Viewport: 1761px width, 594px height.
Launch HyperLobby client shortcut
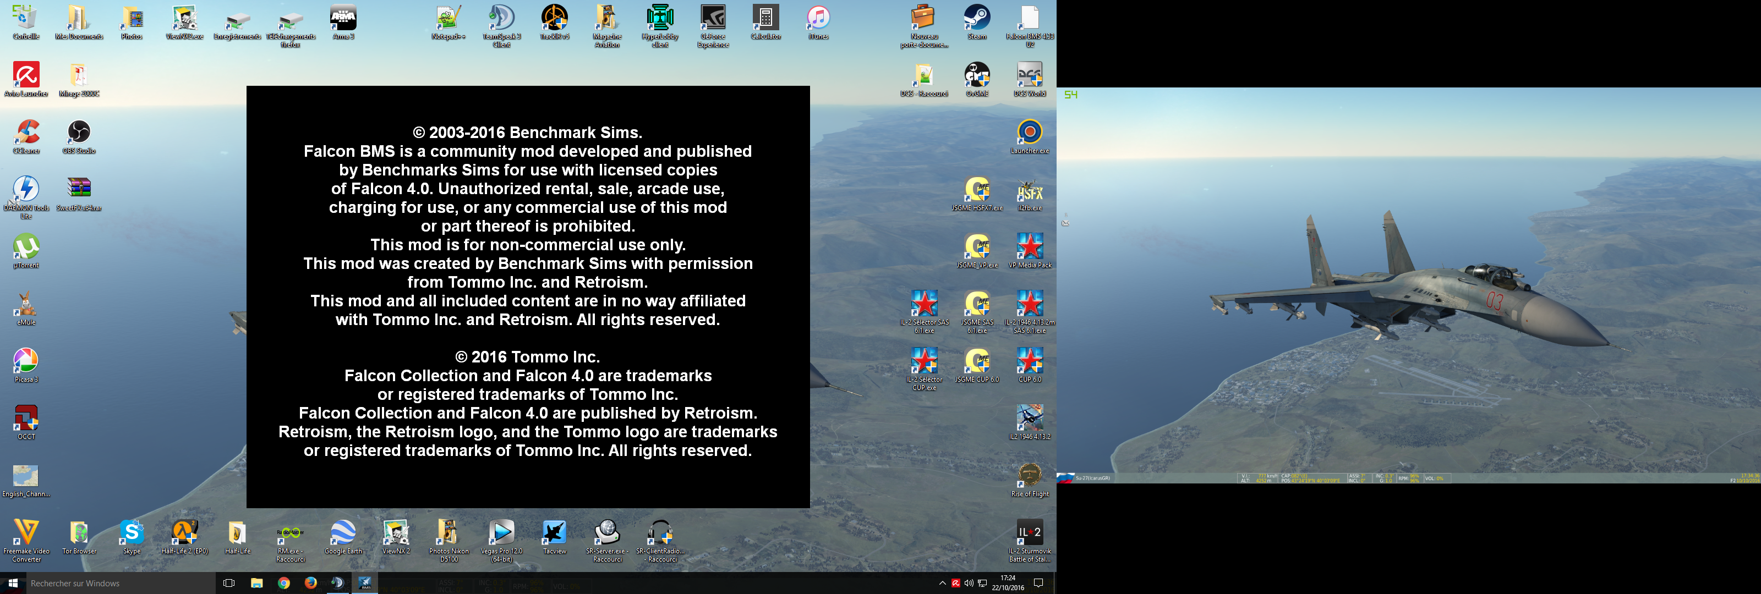pos(660,26)
